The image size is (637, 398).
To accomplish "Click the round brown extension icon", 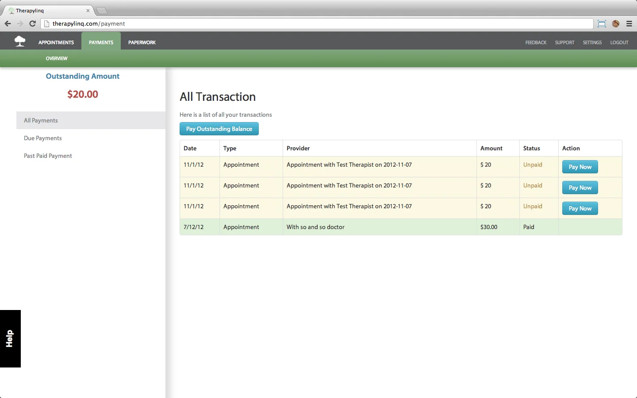I will click(616, 24).
